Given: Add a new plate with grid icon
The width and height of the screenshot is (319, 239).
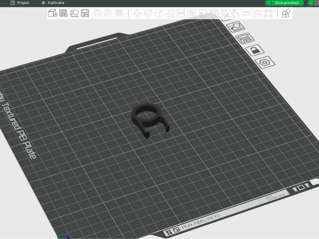Looking at the screenshot, I should click(x=63, y=13).
